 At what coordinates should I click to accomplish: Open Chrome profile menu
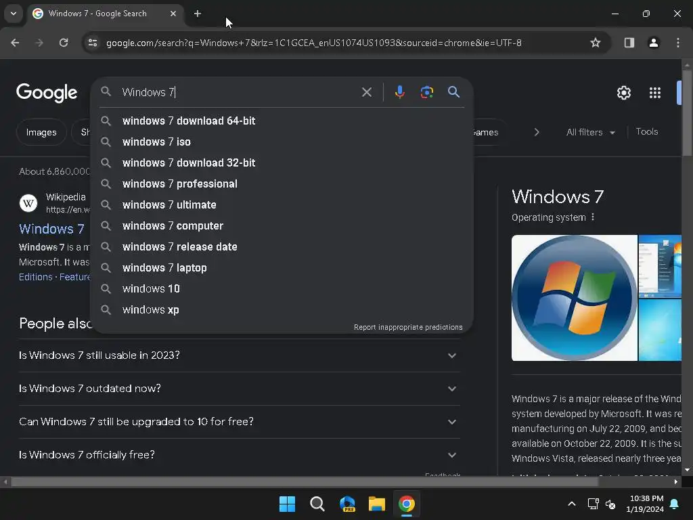click(x=654, y=43)
